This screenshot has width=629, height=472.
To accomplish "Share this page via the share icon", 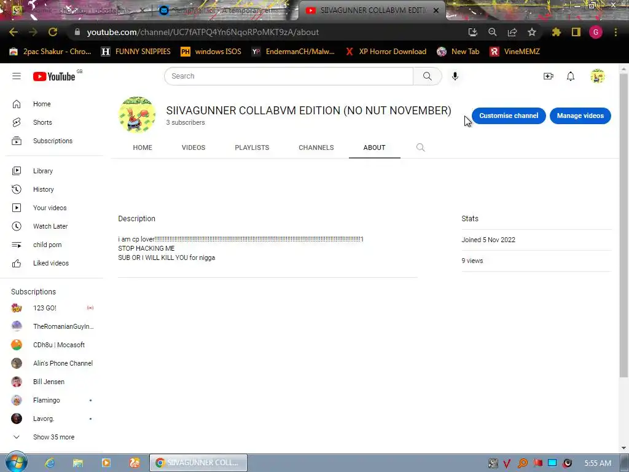I will click(x=512, y=32).
